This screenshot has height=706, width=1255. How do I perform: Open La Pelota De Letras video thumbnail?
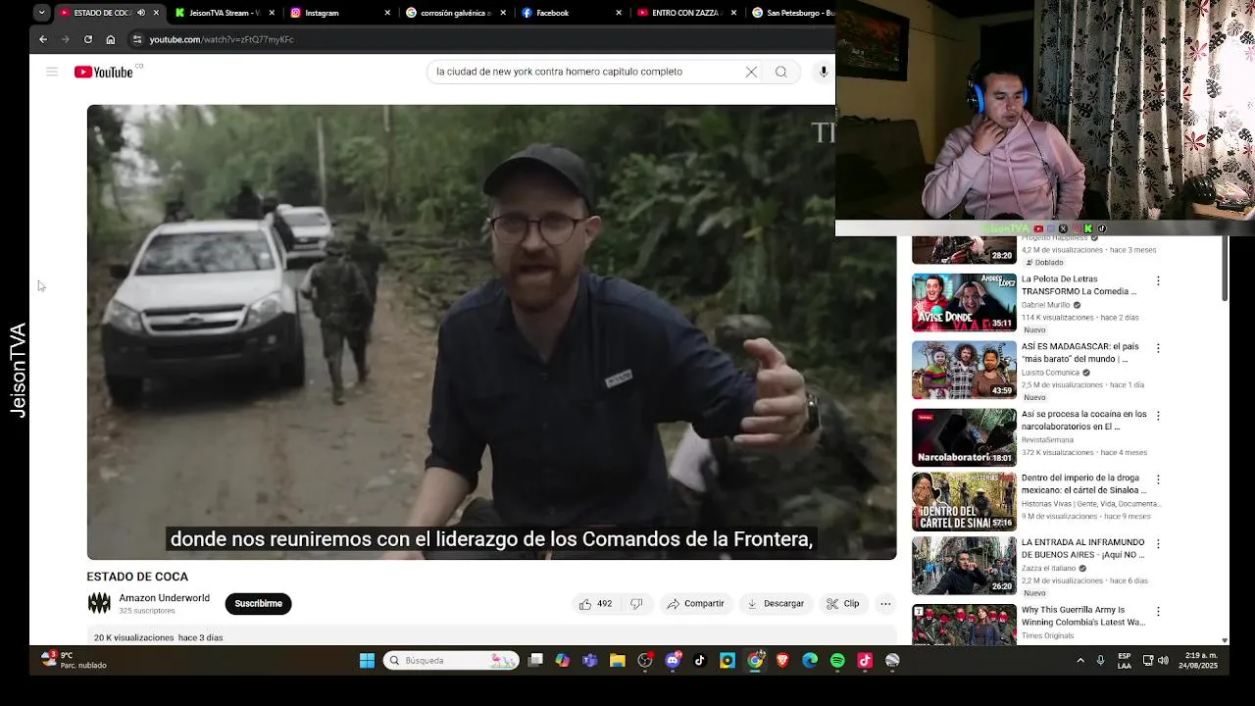coord(965,303)
